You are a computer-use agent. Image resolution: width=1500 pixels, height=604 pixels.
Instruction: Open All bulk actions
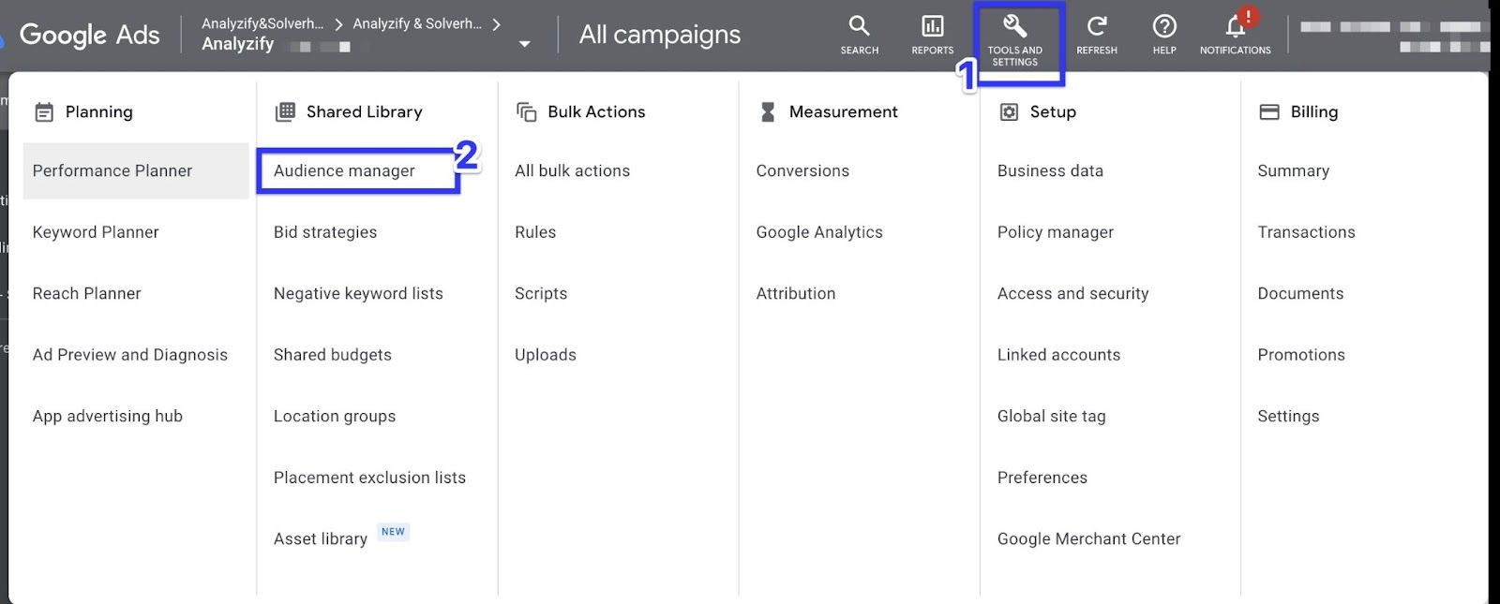click(x=572, y=170)
